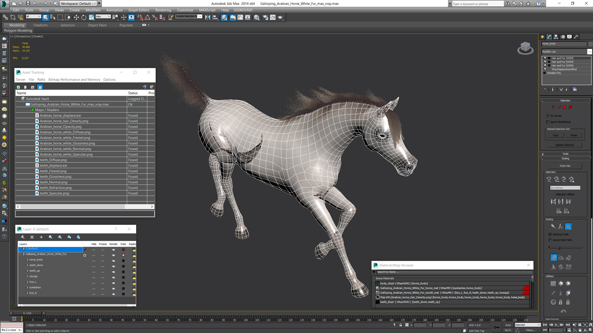Switch to the Freeform ribbon tab
The image size is (593, 333).
40,25
